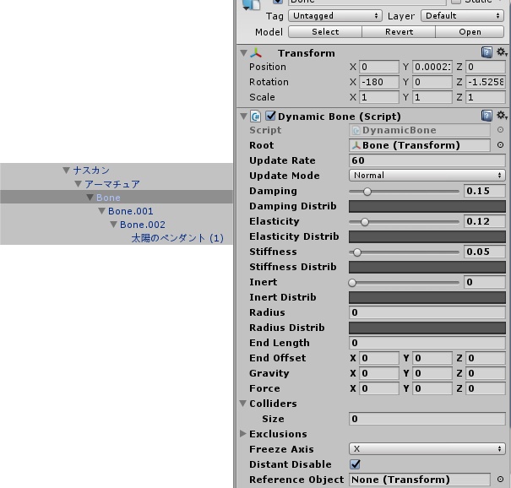Select ナスカン in the hierarchy
This screenshot has height=488, width=511.
coord(91,170)
